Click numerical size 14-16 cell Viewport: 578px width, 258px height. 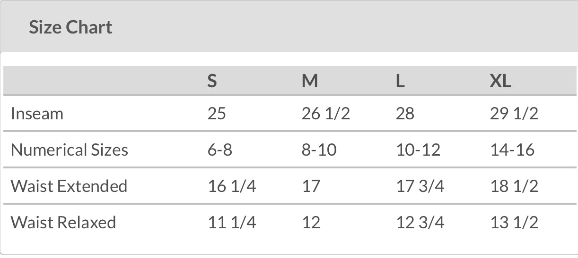pos(512,150)
